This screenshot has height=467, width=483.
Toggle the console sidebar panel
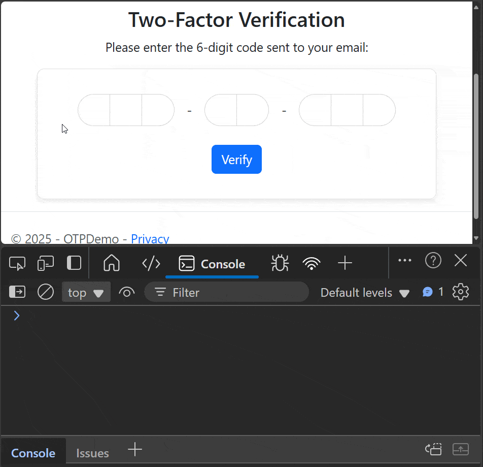(17, 292)
